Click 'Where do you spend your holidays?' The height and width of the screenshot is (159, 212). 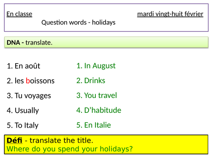[70, 149]
